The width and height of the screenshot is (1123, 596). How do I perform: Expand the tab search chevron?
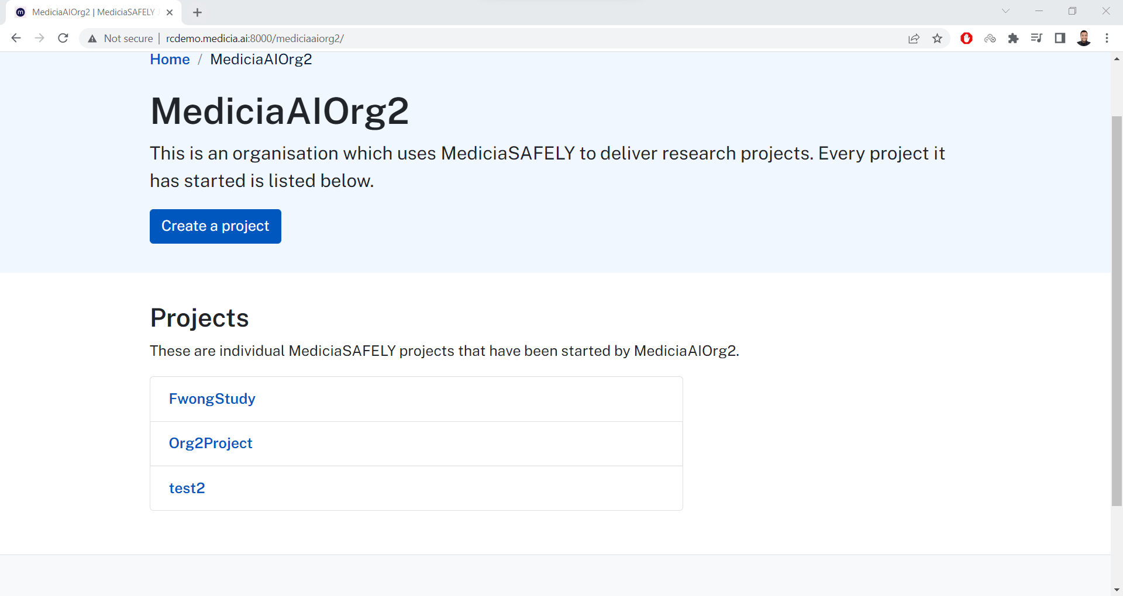(x=1005, y=11)
